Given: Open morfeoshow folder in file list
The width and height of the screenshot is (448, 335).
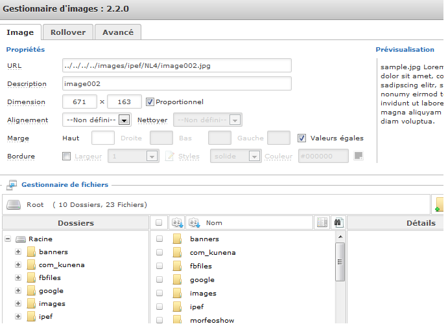Looking at the screenshot, I should (x=212, y=320).
